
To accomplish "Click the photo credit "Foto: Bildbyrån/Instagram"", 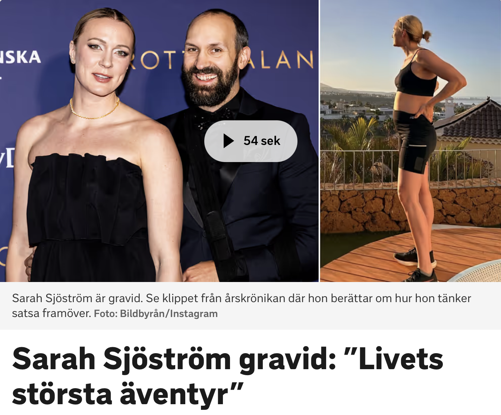I will [156, 314].
